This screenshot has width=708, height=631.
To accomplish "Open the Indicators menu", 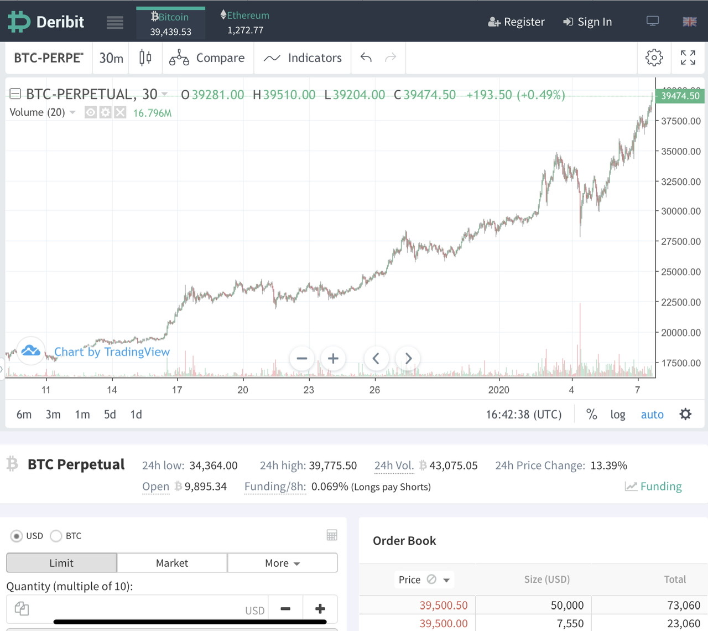I will [x=303, y=58].
